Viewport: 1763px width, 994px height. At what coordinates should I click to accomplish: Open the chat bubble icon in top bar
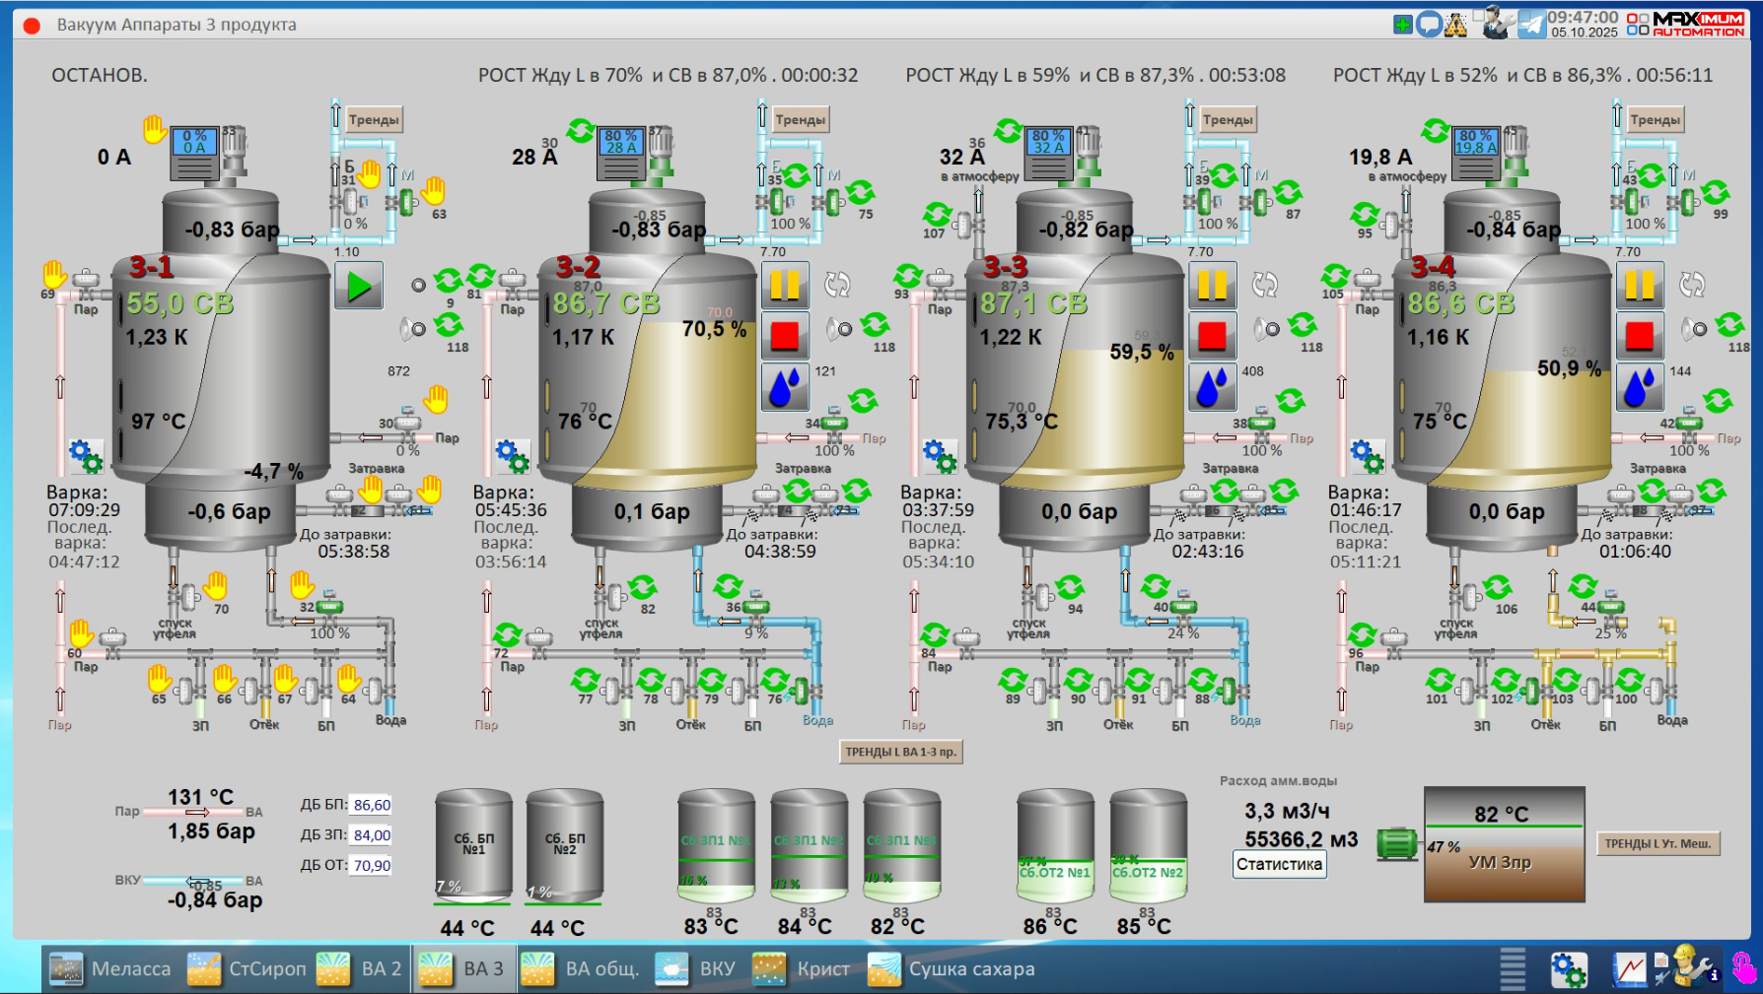click(x=1429, y=25)
